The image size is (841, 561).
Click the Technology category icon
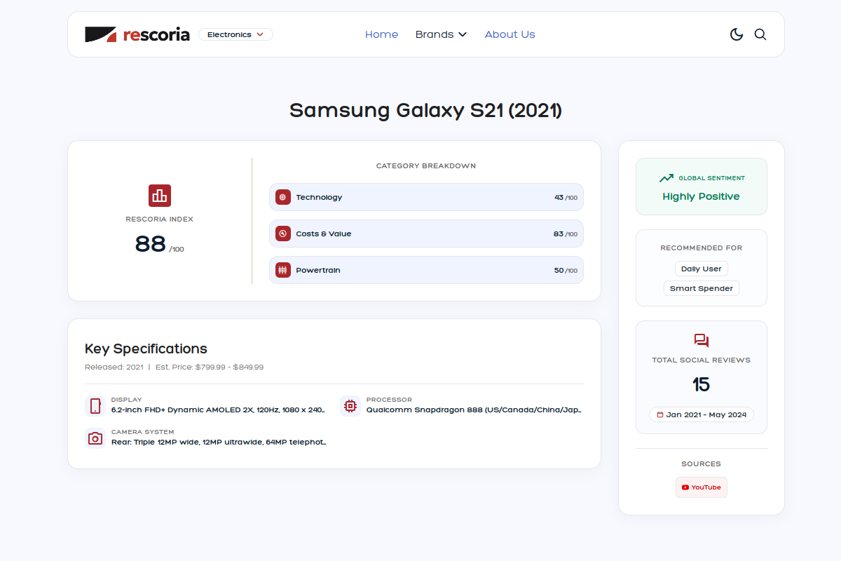(x=283, y=197)
